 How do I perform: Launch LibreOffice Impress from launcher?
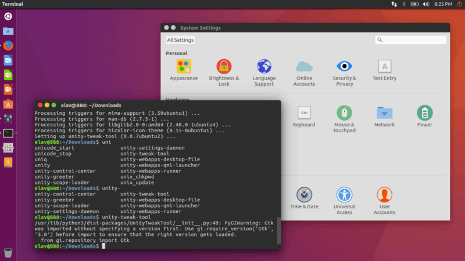[x=8, y=89]
